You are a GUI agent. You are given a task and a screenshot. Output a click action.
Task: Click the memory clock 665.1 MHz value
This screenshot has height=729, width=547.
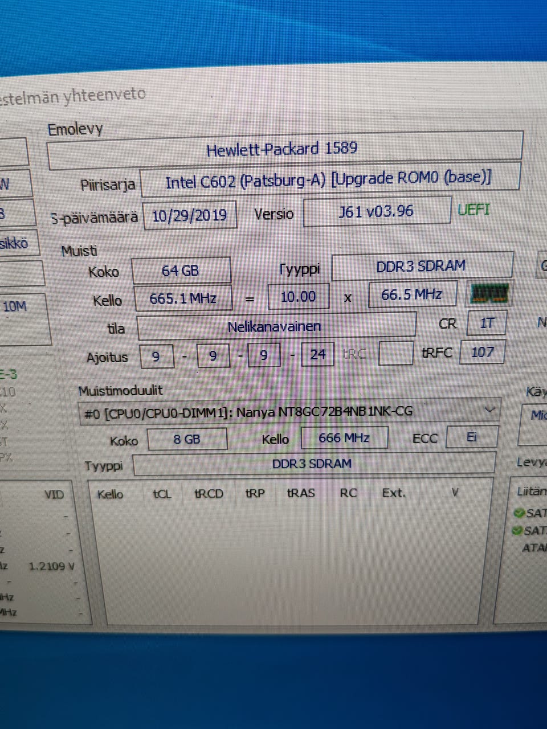pos(183,298)
